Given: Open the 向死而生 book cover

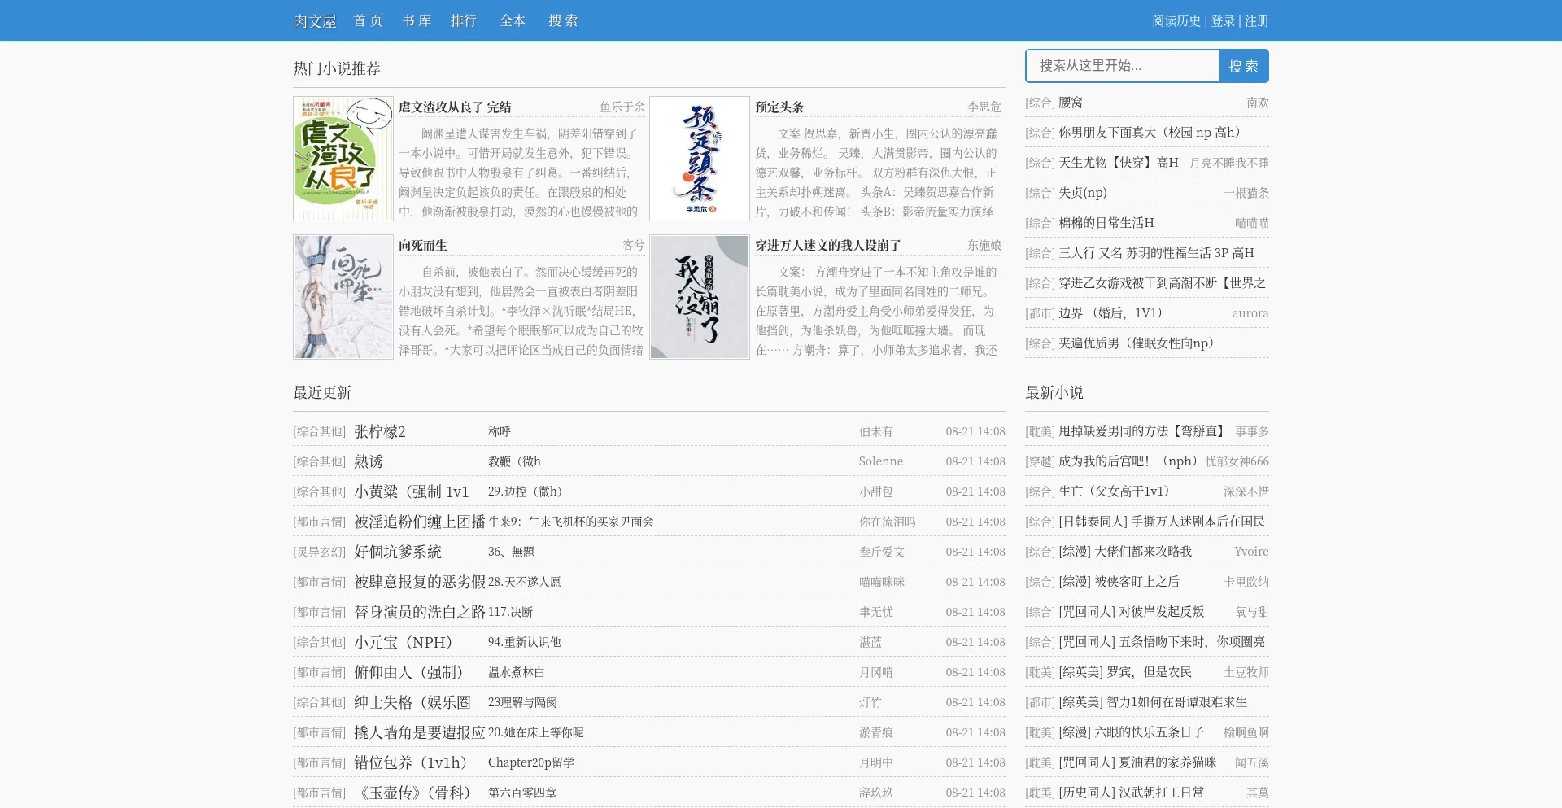Looking at the screenshot, I should pos(343,297).
